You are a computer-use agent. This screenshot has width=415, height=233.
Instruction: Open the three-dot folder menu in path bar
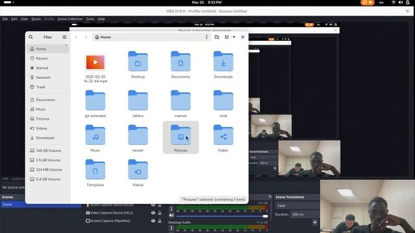206,38
